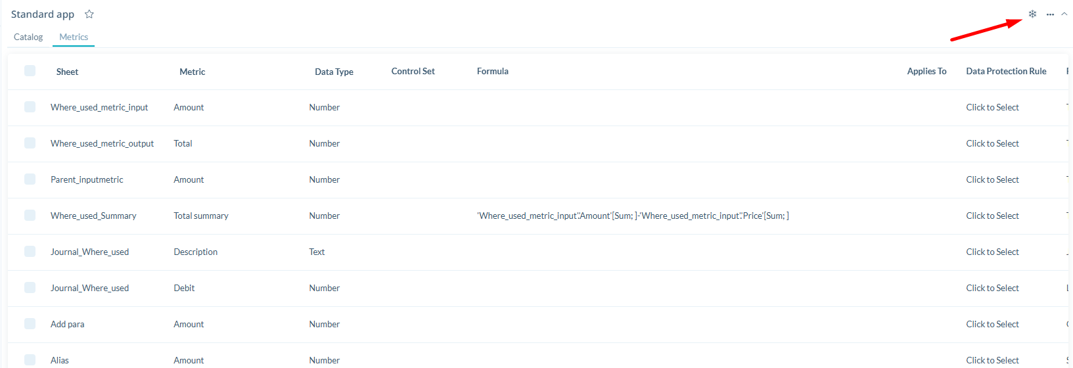This screenshot has width=1073, height=368.
Task: Collapse the panel with the chevron up
Action: pos(1064,14)
